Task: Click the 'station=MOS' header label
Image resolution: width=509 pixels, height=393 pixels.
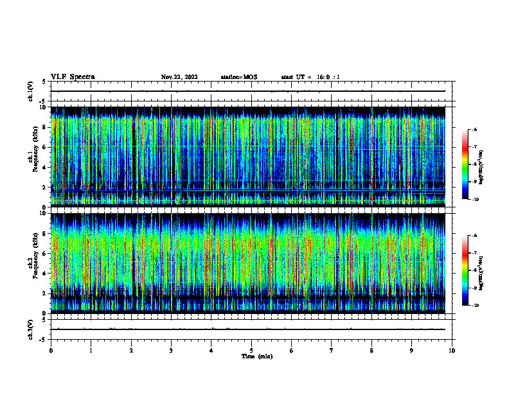Action: point(239,77)
